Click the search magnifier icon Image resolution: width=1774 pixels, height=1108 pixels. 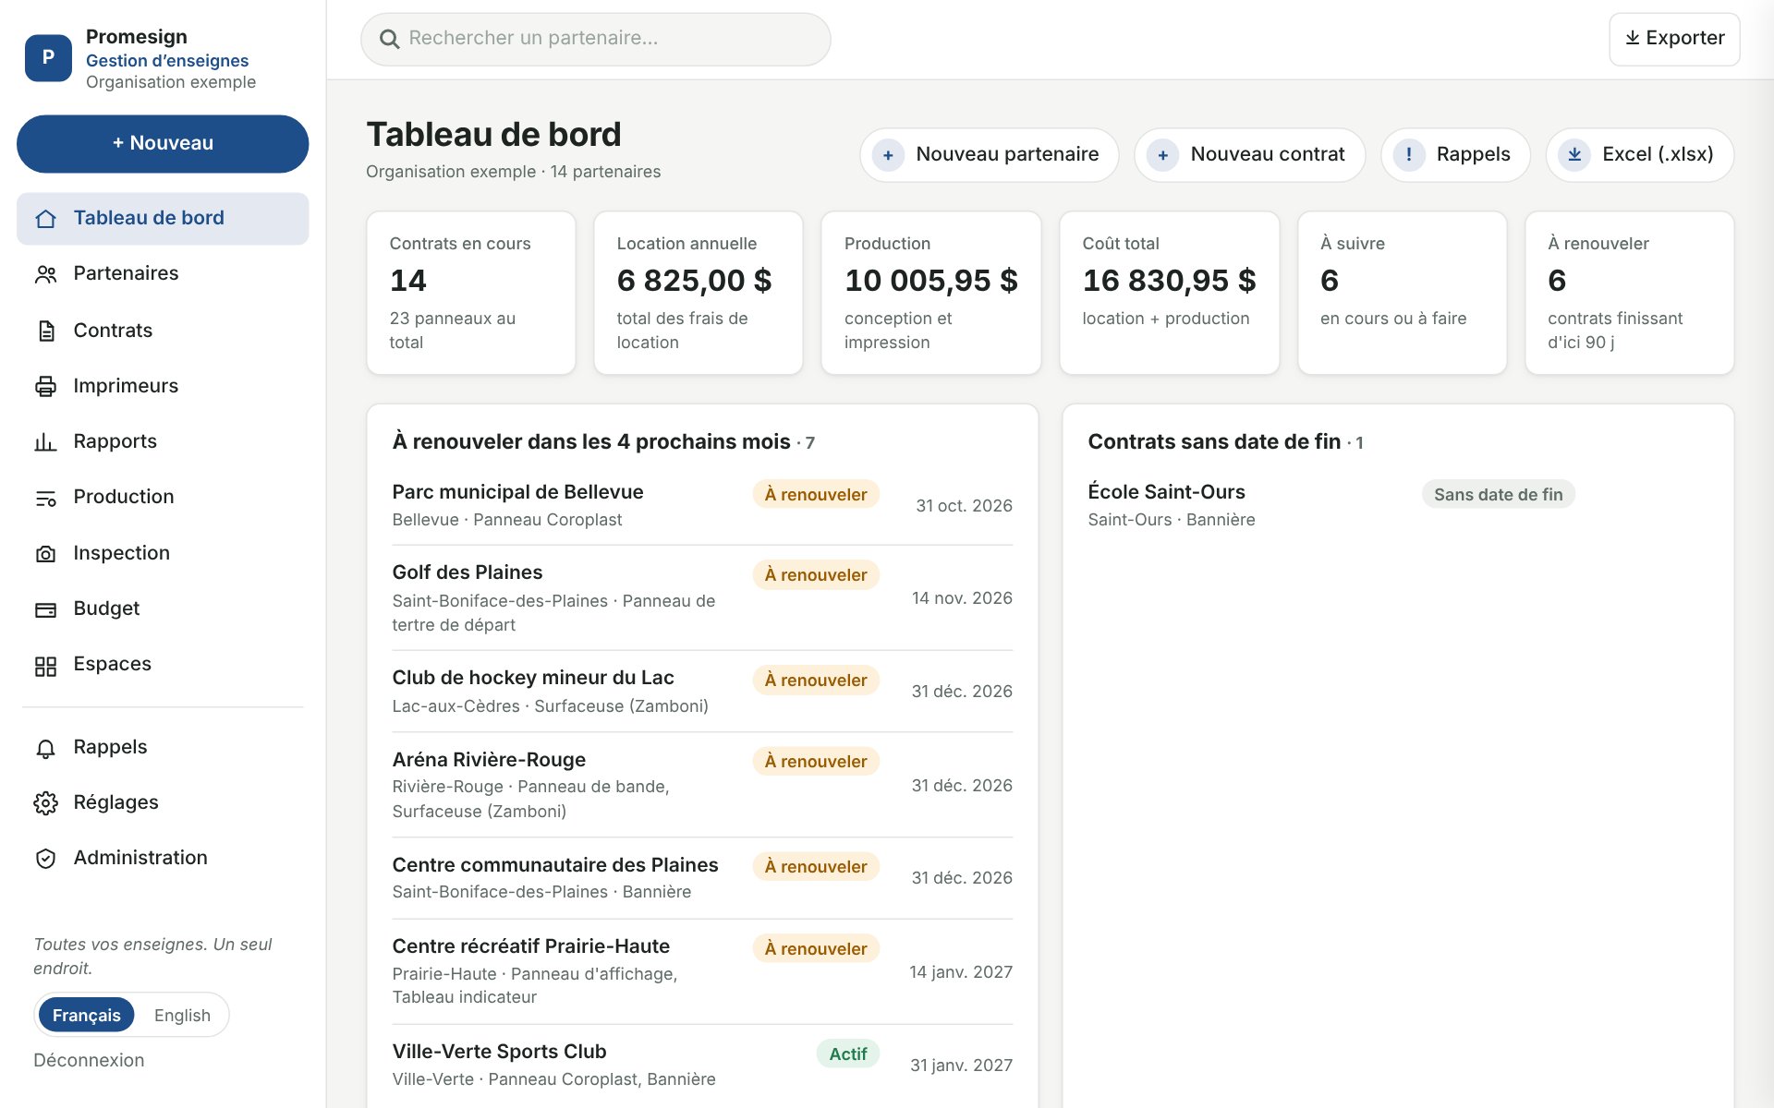(390, 39)
